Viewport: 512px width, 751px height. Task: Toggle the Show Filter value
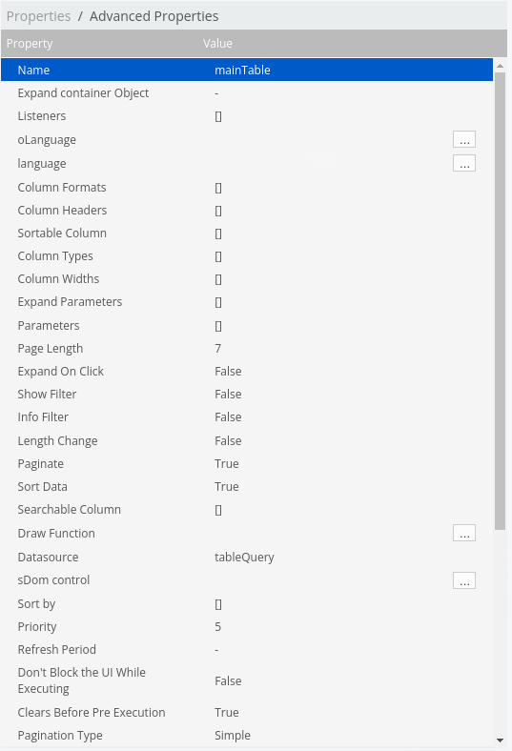tap(228, 395)
